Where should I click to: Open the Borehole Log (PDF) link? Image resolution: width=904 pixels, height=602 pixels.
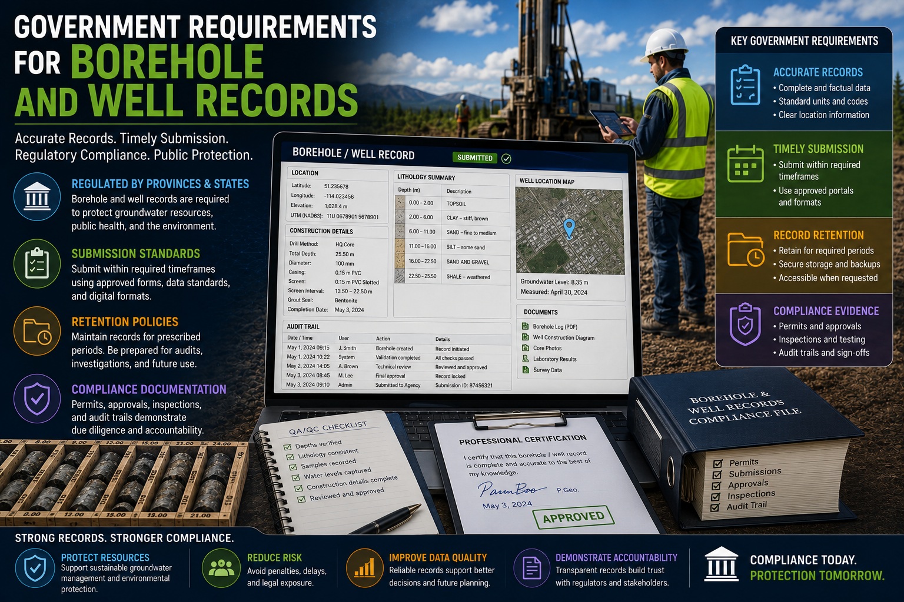tap(555, 326)
